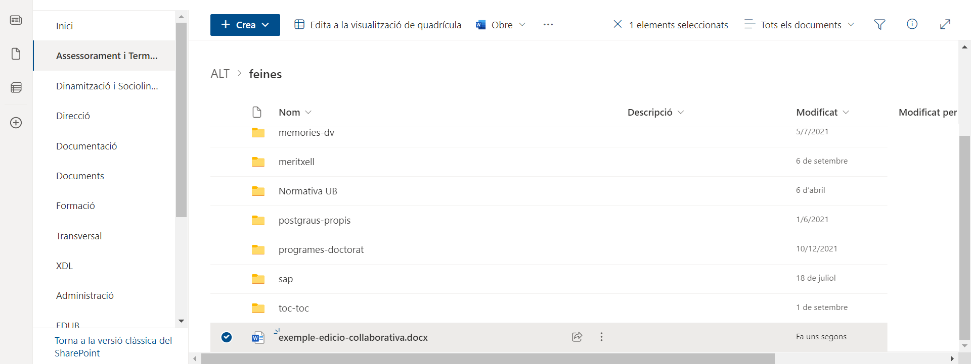Viewport: 971px width, 364px height.
Task: Open the Formació navigation item
Action: pos(75,205)
